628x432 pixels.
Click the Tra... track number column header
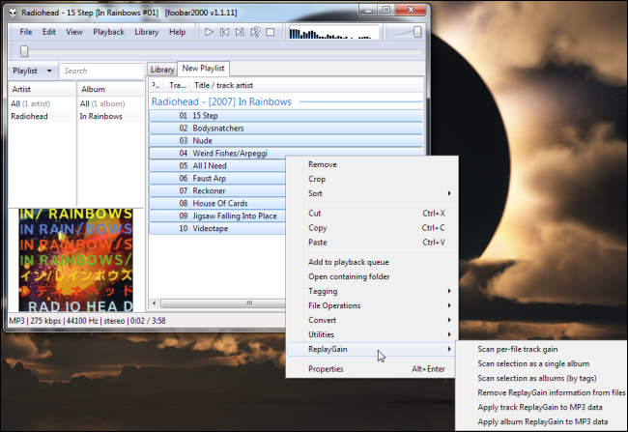pos(178,85)
